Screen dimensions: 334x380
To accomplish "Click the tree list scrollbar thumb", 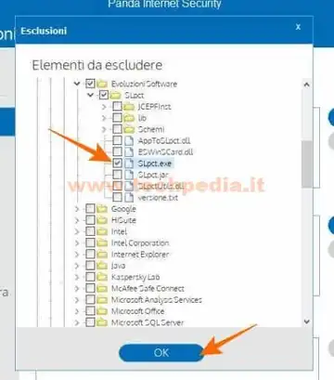I will coord(306,164).
